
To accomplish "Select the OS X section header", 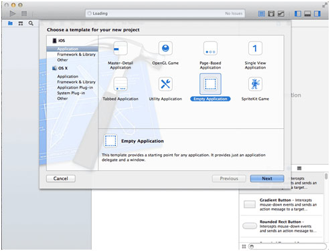I will 60,68.
